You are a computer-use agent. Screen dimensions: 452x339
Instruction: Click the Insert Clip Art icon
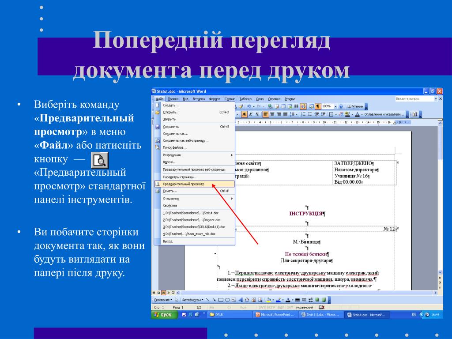coord(253,300)
